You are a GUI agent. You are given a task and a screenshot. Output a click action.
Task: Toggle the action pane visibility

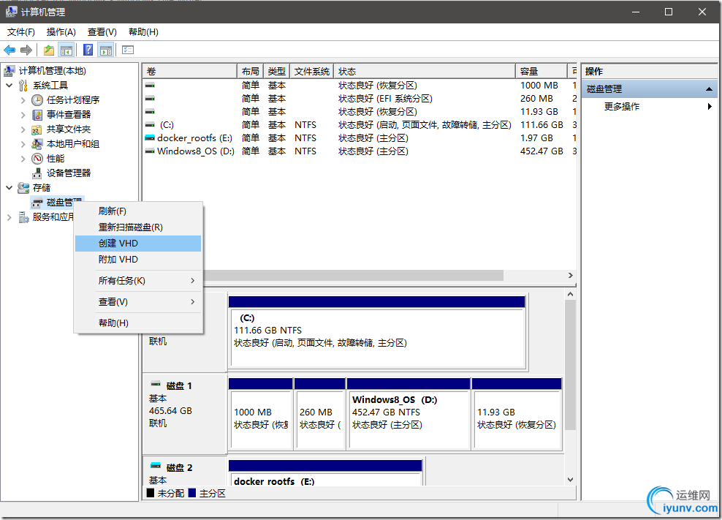click(x=106, y=49)
